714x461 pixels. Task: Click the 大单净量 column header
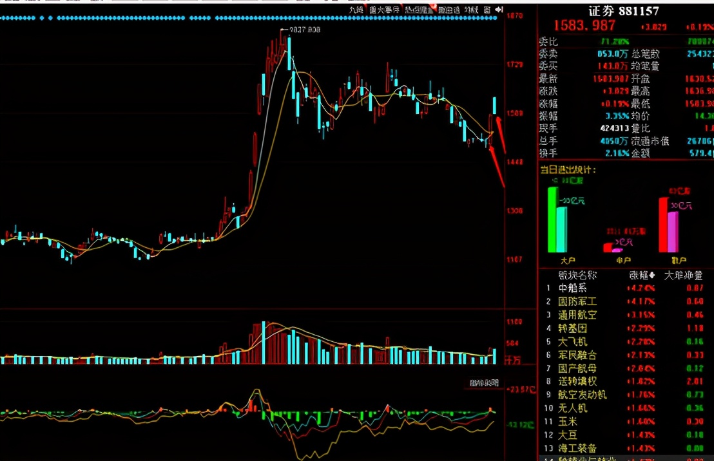click(683, 276)
